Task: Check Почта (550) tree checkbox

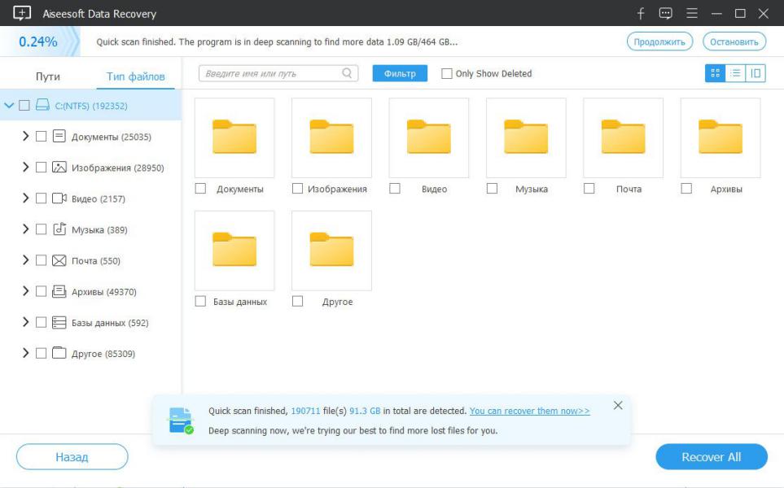Action: (41, 260)
